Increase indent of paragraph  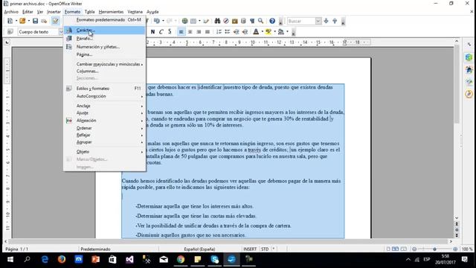pos(245,31)
